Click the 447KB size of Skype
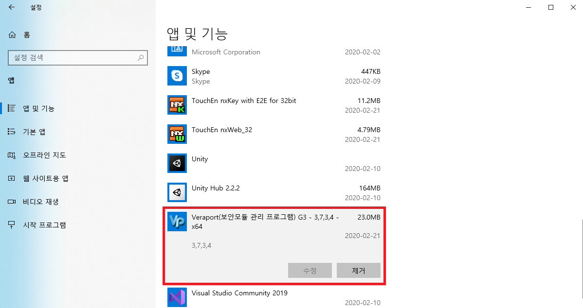 pyautogui.click(x=371, y=71)
